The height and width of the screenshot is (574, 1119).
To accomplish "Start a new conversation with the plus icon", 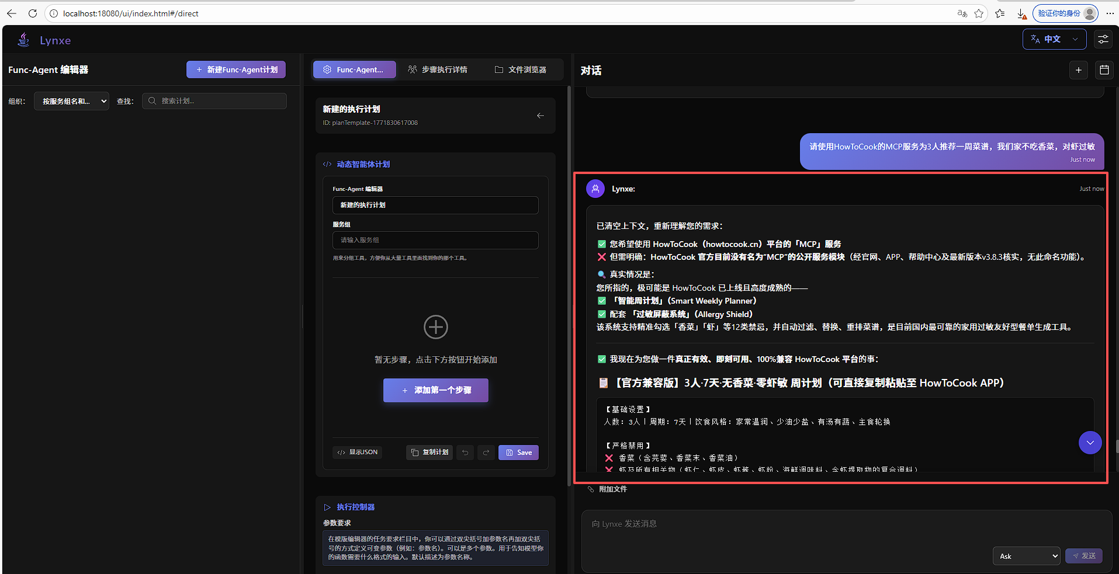I will (x=1079, y=69).
